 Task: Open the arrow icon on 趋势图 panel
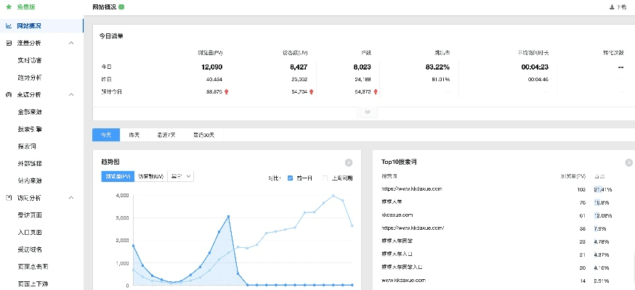348,162
